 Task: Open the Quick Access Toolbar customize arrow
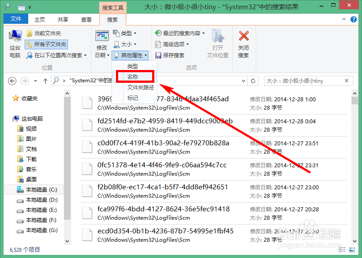tap(30, 7)
